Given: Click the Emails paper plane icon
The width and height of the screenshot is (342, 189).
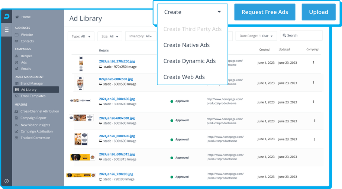Looking at the screenshot, I should coord(17,69).
